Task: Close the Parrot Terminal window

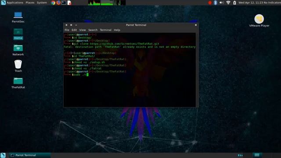Action: (x=66, y=25)
